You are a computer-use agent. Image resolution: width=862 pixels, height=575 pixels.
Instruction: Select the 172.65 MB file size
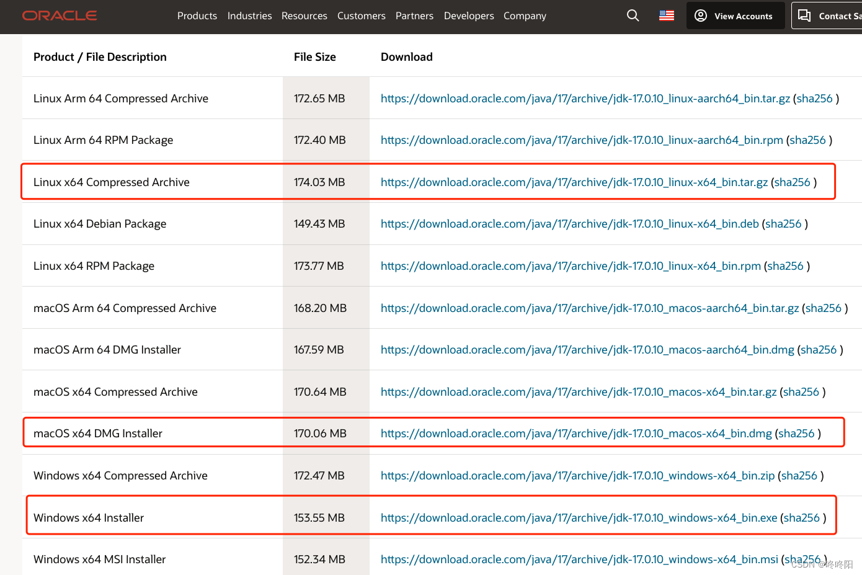click(319, 99)
